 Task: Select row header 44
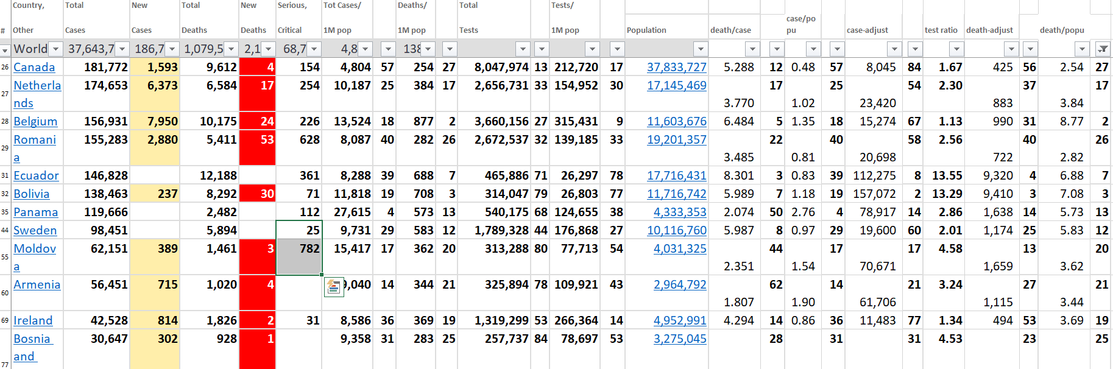pyautogui.click(x=5, y=230)
